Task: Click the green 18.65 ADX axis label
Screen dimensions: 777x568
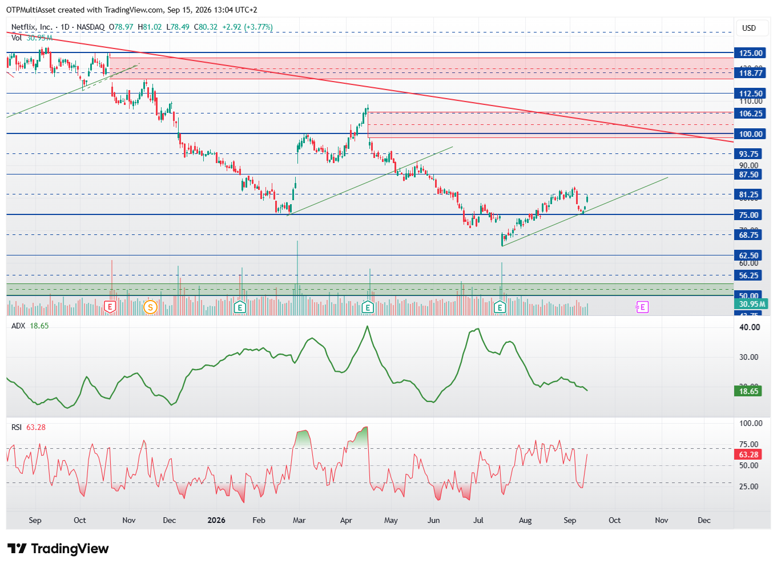Action: 748,391
